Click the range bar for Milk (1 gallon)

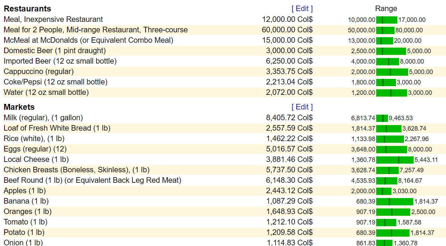click(x=382, y=118)
